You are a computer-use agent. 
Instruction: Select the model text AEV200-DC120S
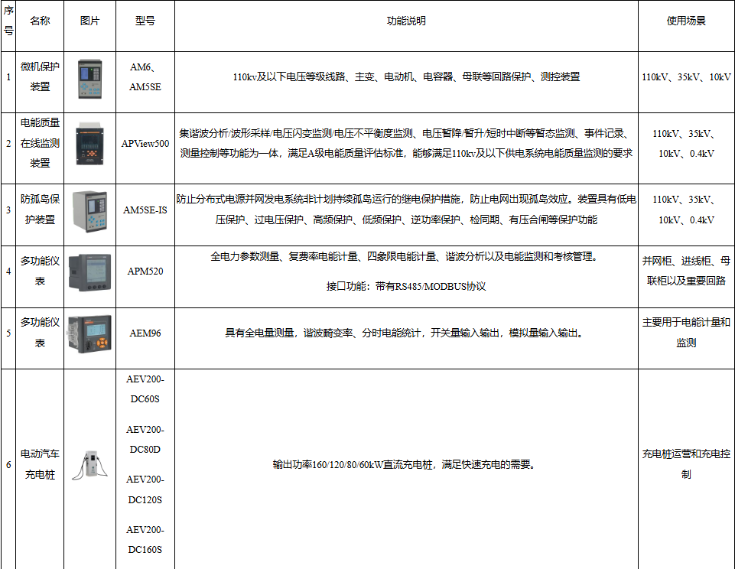(x=145, y=489)
